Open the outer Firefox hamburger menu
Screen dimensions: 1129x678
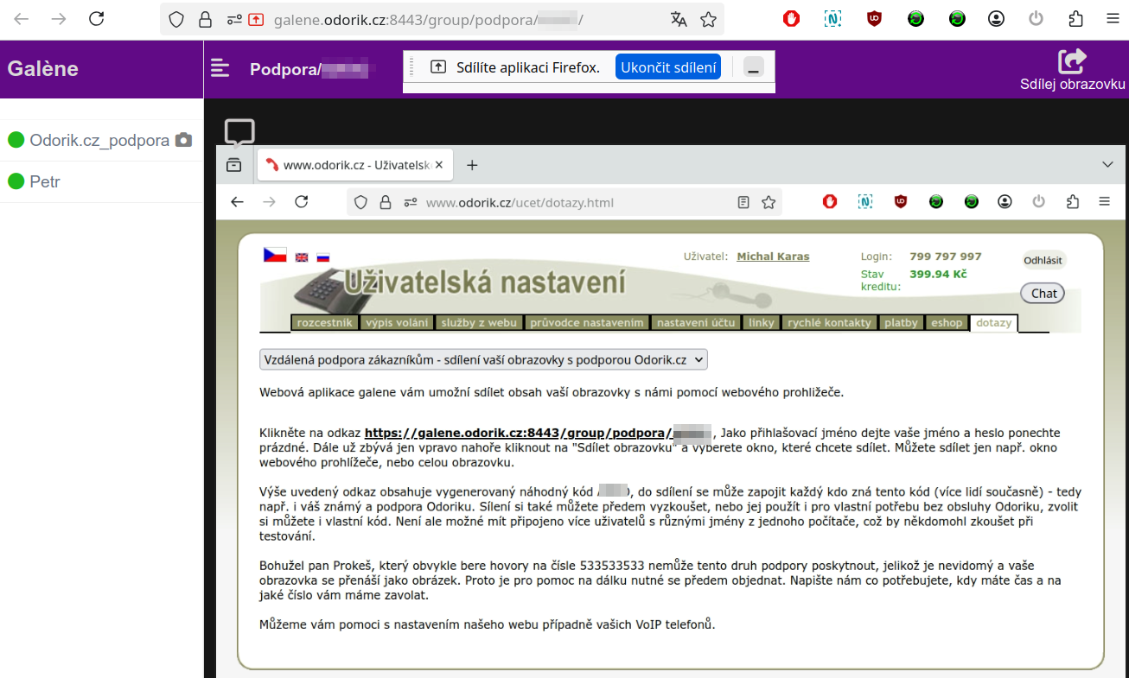point(1113,19)
